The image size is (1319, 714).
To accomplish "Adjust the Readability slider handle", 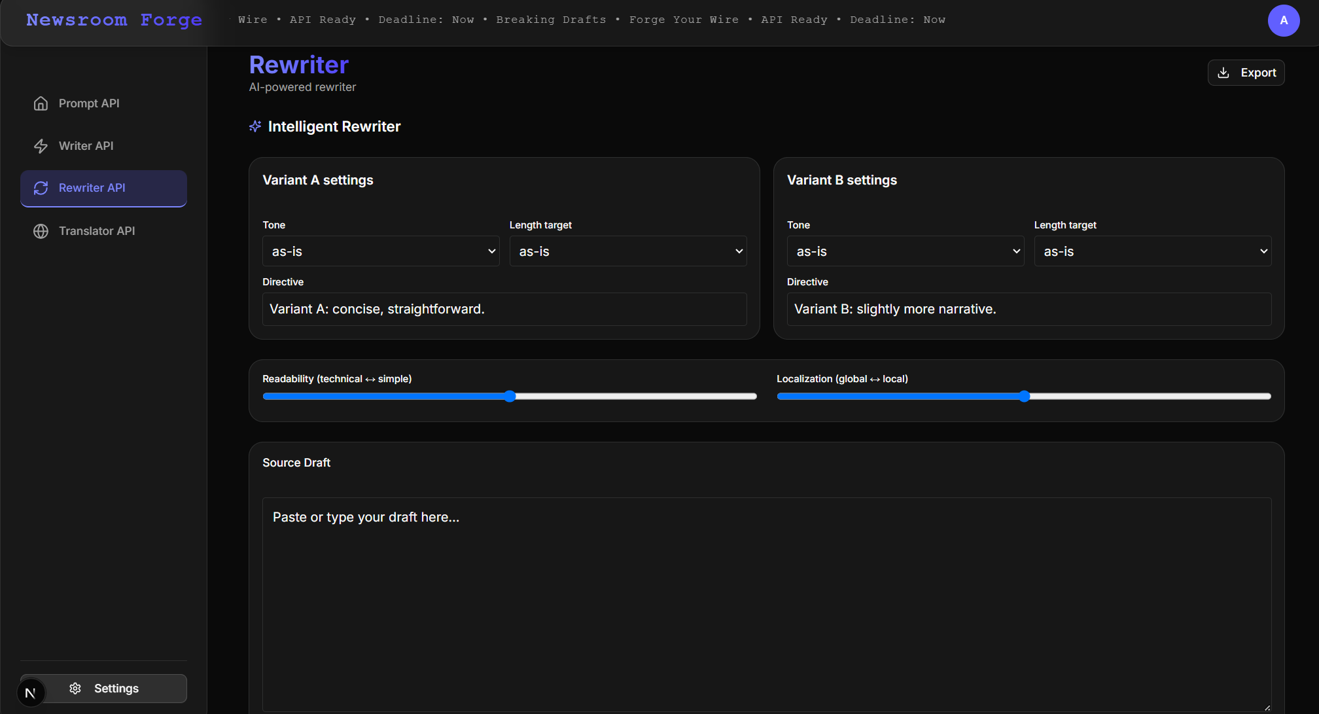I will (x=510, y=396).
